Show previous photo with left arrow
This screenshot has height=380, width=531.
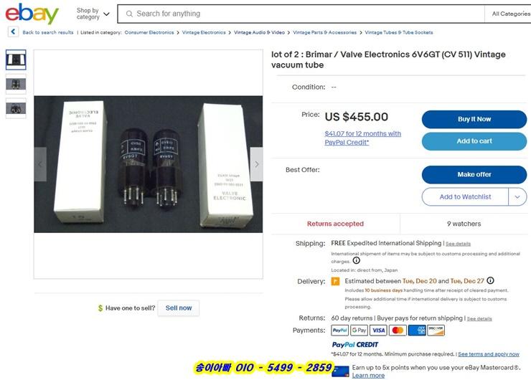click(x=40, y=164)
